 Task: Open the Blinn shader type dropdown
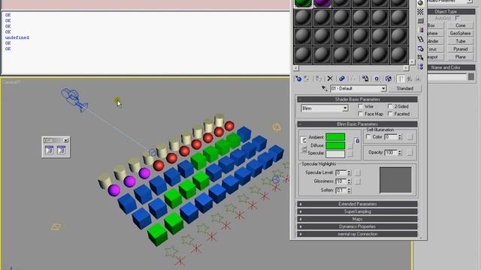(x=324, y=108)
